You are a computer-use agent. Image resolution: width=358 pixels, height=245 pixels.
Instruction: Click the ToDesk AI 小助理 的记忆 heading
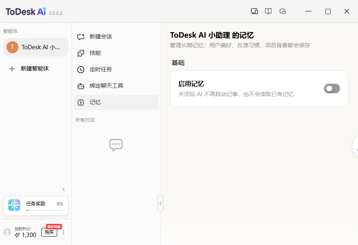coord(212,35)
